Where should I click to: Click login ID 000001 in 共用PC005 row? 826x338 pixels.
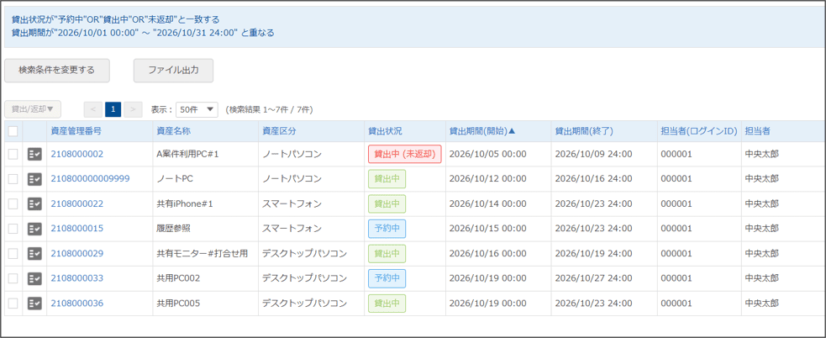[x=676, y=304]
